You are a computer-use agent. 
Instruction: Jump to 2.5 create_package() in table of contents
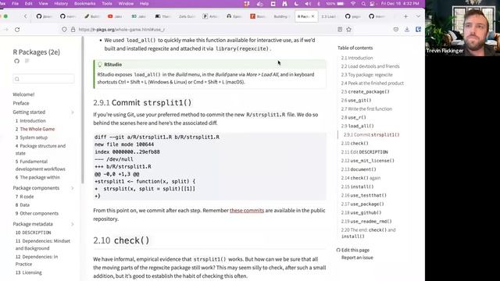[365, 92]
